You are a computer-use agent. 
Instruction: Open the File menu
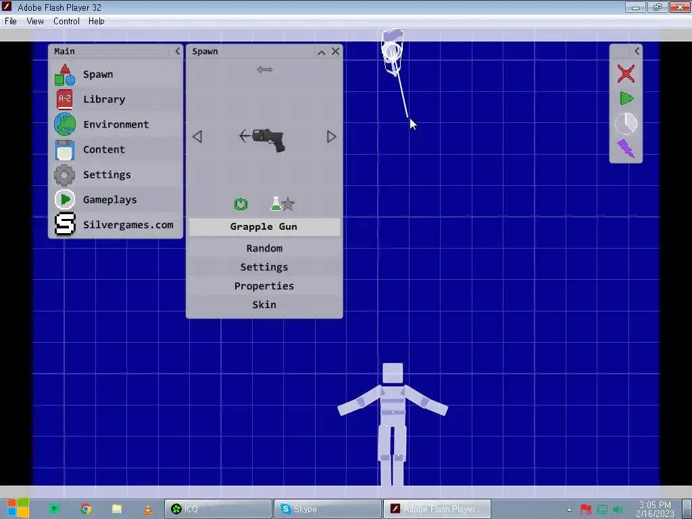click(11, 21)
